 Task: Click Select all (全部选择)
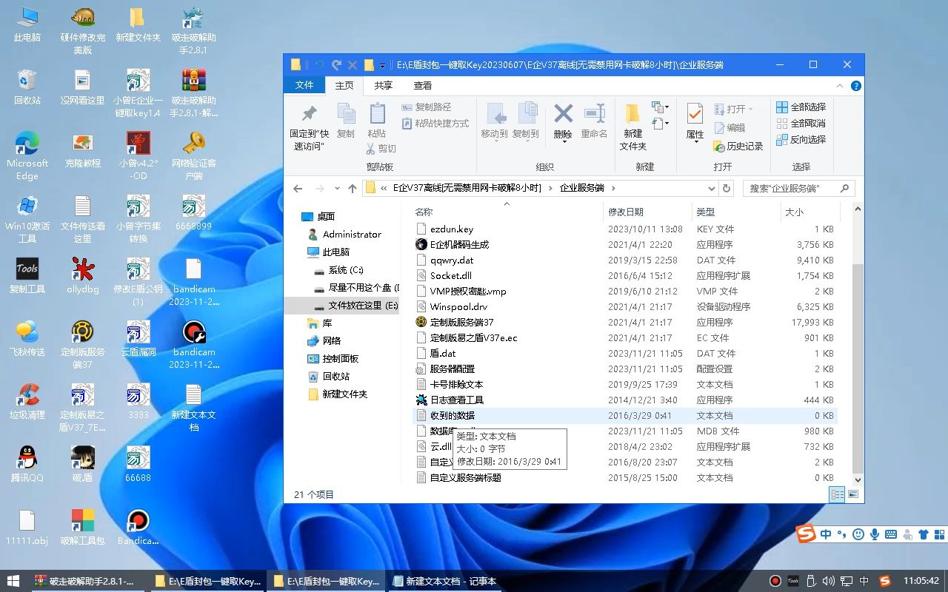801,107
